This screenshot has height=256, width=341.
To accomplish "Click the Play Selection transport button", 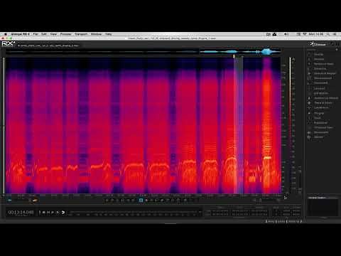I will 58,213.
